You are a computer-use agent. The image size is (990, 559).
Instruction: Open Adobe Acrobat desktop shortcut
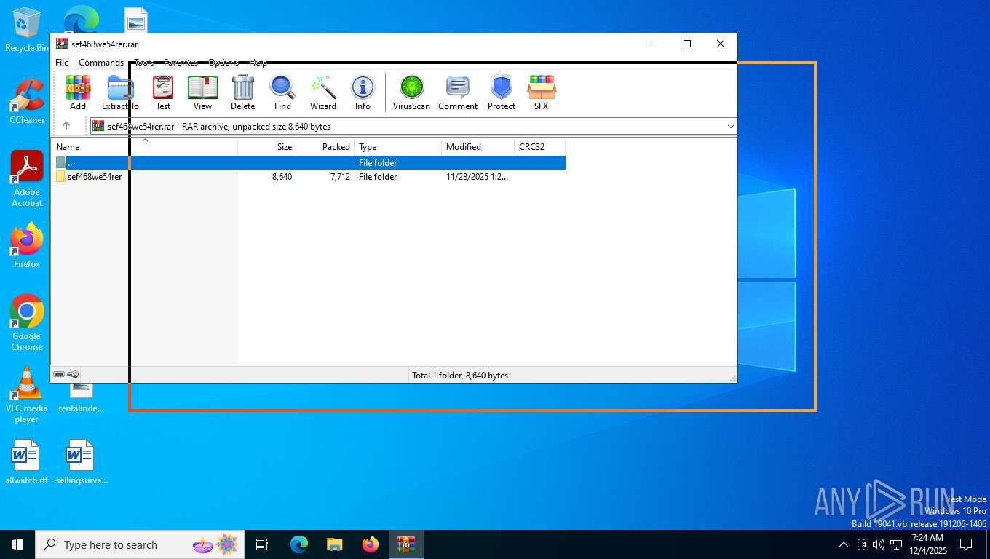(27, 179)
